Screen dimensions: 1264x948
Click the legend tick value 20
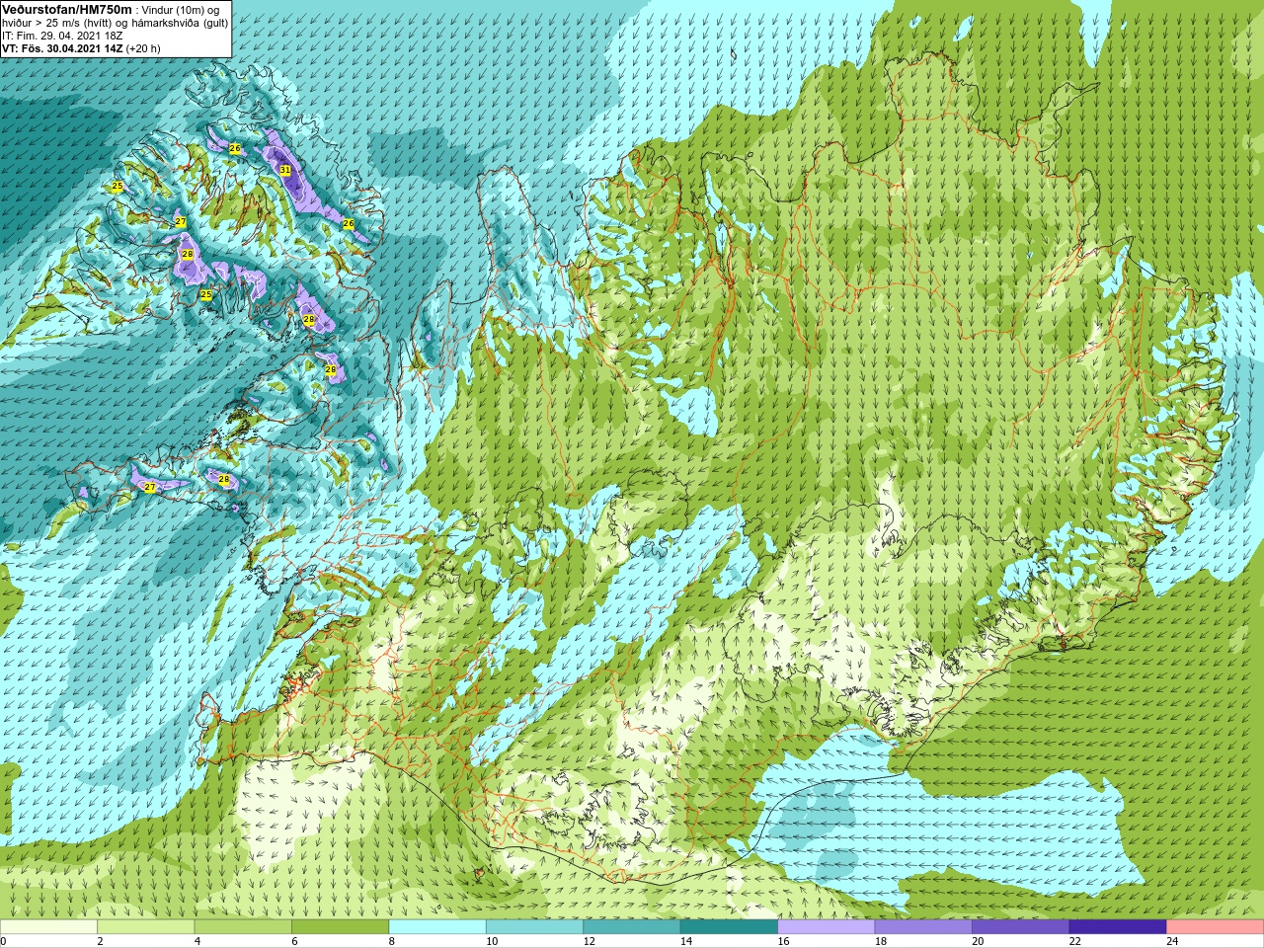coord(978,942)
